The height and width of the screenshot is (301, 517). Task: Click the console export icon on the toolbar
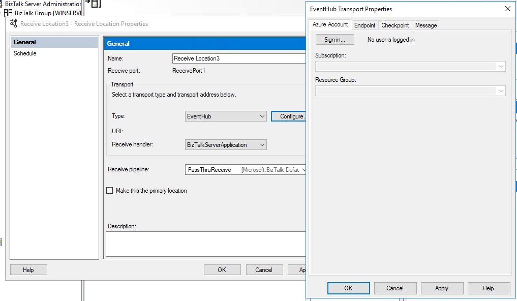[93, 4]
